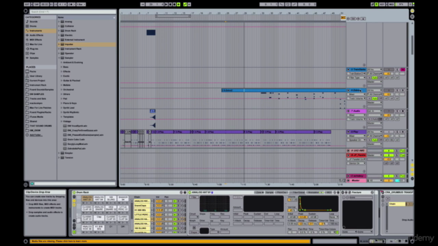
Task: Toggle ANALOG HAT 01 device activator
Action: click(190, 193)
